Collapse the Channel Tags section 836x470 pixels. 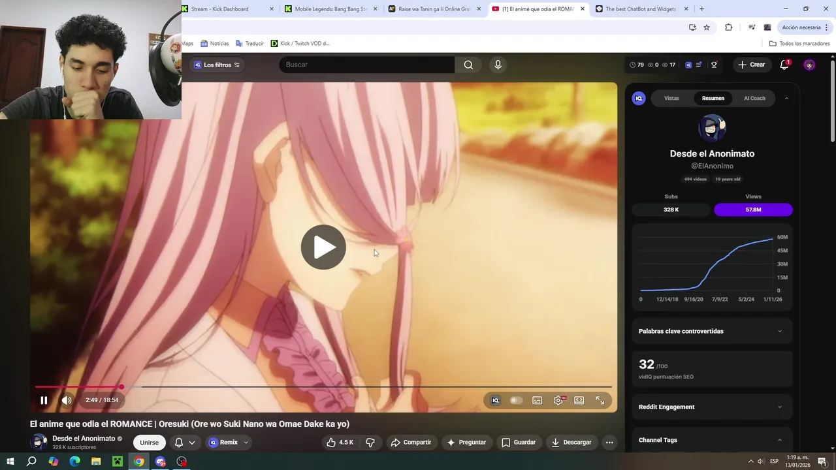(712, 440)
